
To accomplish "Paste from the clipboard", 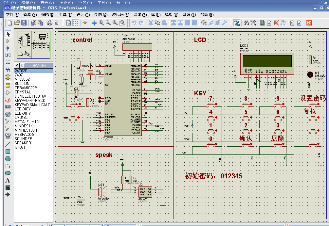I will [164, 23].
